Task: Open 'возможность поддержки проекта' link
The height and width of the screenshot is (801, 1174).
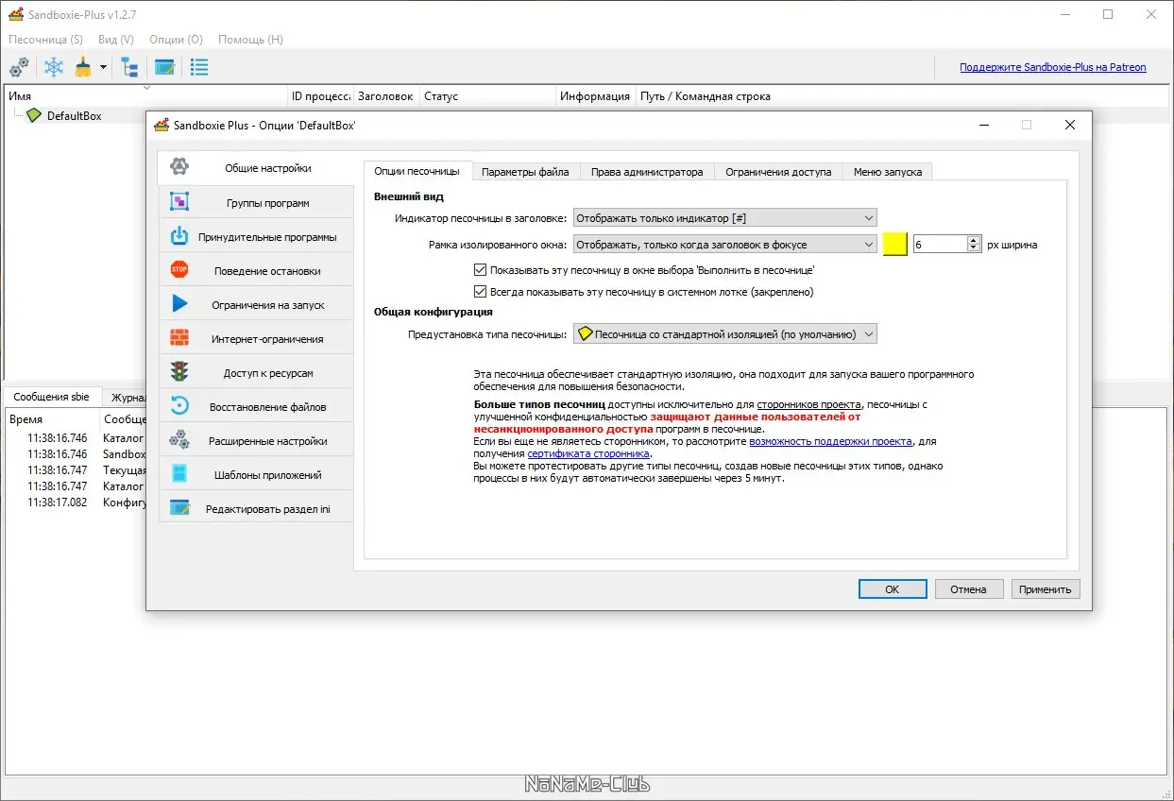Action: click(831, 441)
